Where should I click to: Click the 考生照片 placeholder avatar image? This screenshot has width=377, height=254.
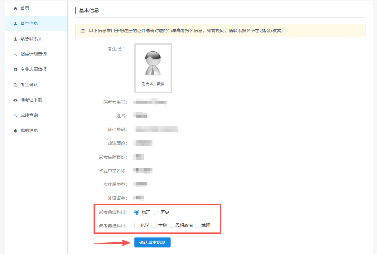click(x=153, y=64)
